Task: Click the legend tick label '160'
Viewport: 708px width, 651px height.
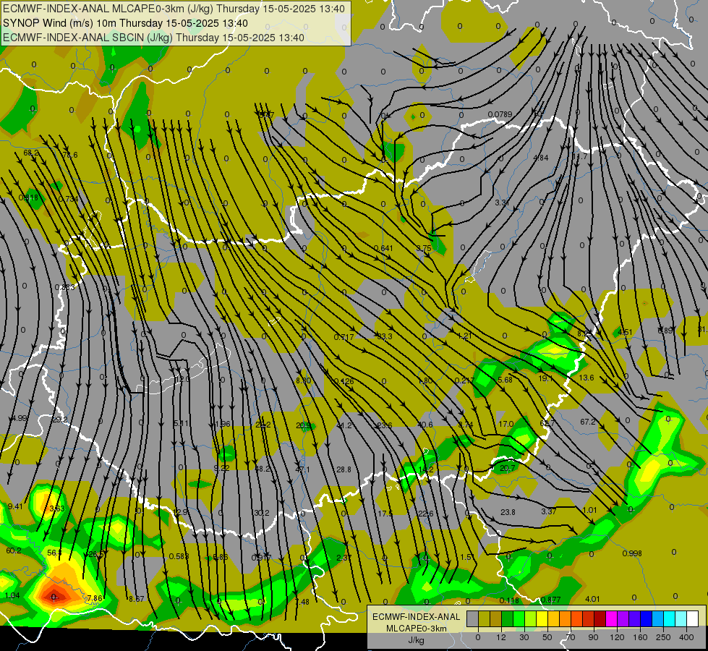Action: 640,637
